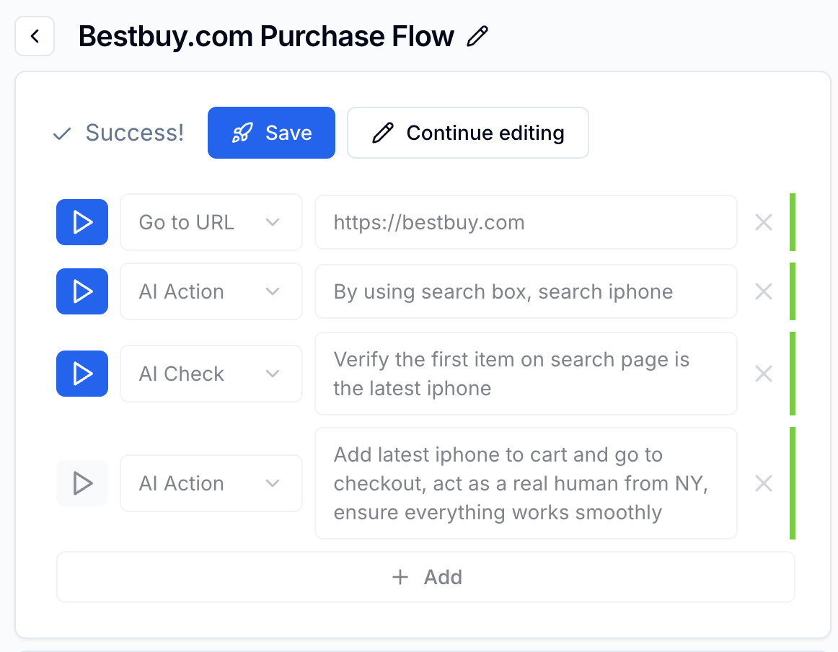This screenshot has height=652, width=838.
Task: Click Continue editing
Action: tap(467, 133)
